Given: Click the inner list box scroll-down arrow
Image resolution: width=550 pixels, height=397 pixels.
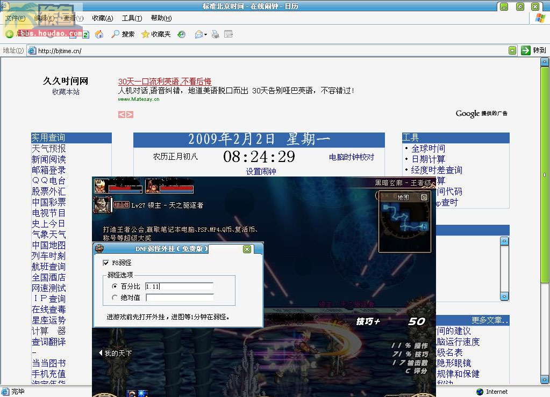Looking at the screenshot, I should pos(504,297).
